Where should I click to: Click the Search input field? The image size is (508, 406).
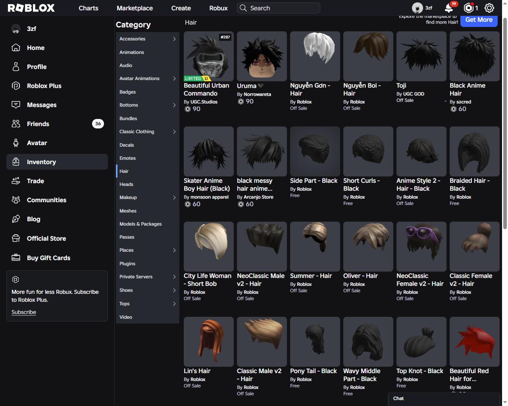coord(279,8)
